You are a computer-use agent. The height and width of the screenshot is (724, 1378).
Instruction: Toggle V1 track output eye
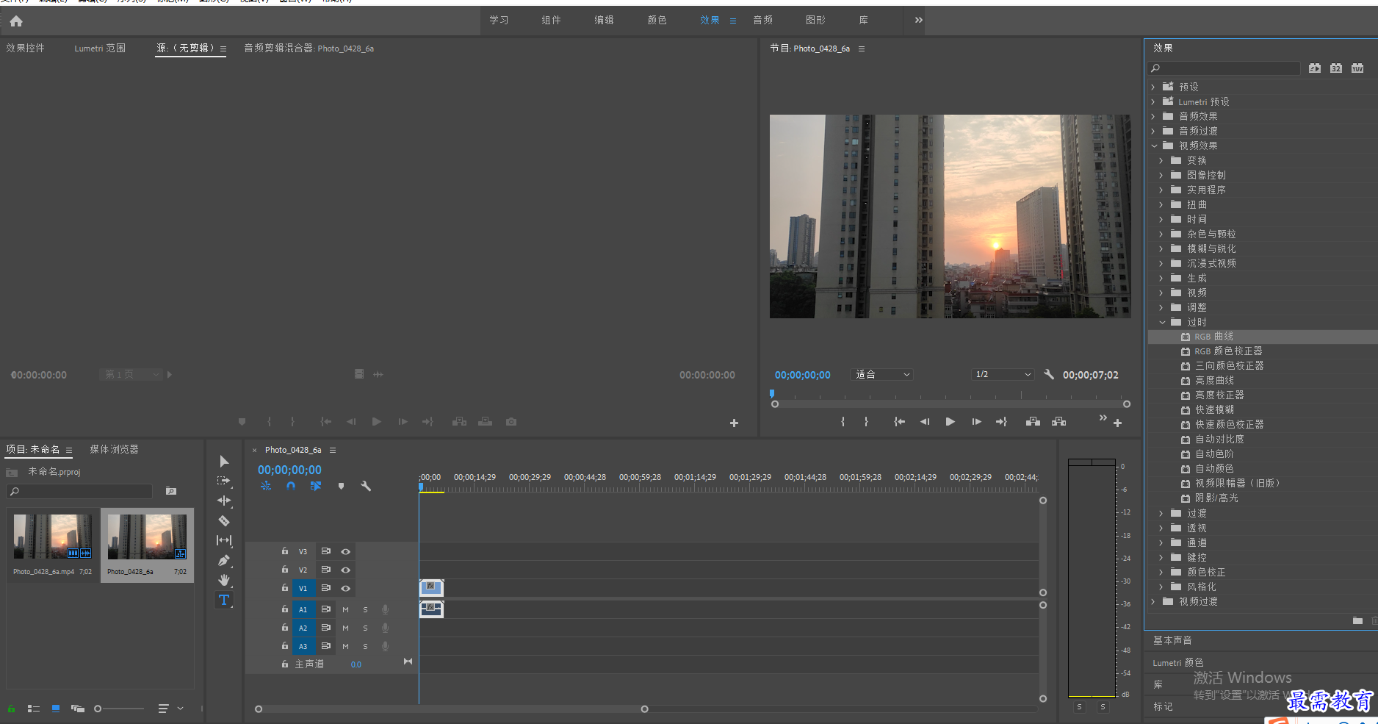point(345,588)
